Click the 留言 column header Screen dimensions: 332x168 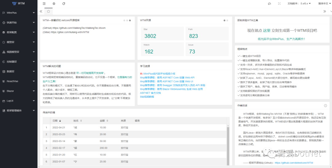pyautogui.click(x=137, y=121)
